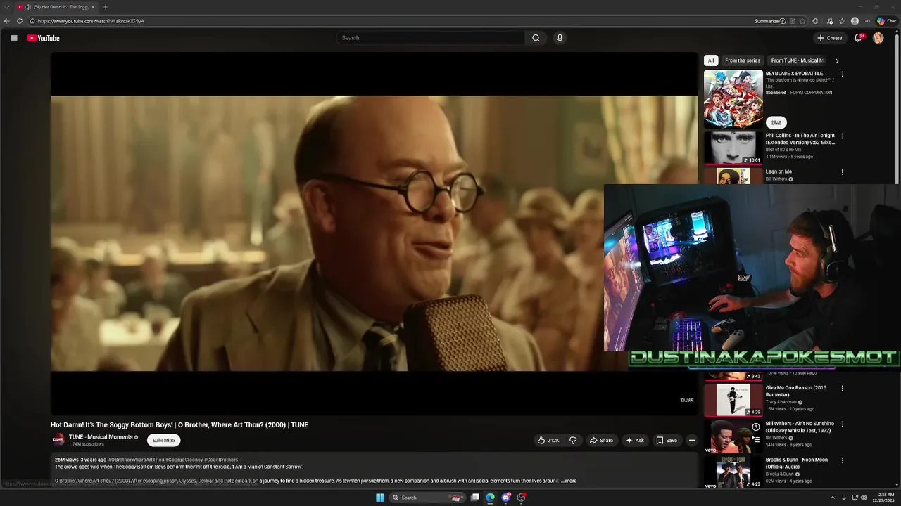Click the YouTube Create button
This screenshot has height=506, width=901.
829,38
